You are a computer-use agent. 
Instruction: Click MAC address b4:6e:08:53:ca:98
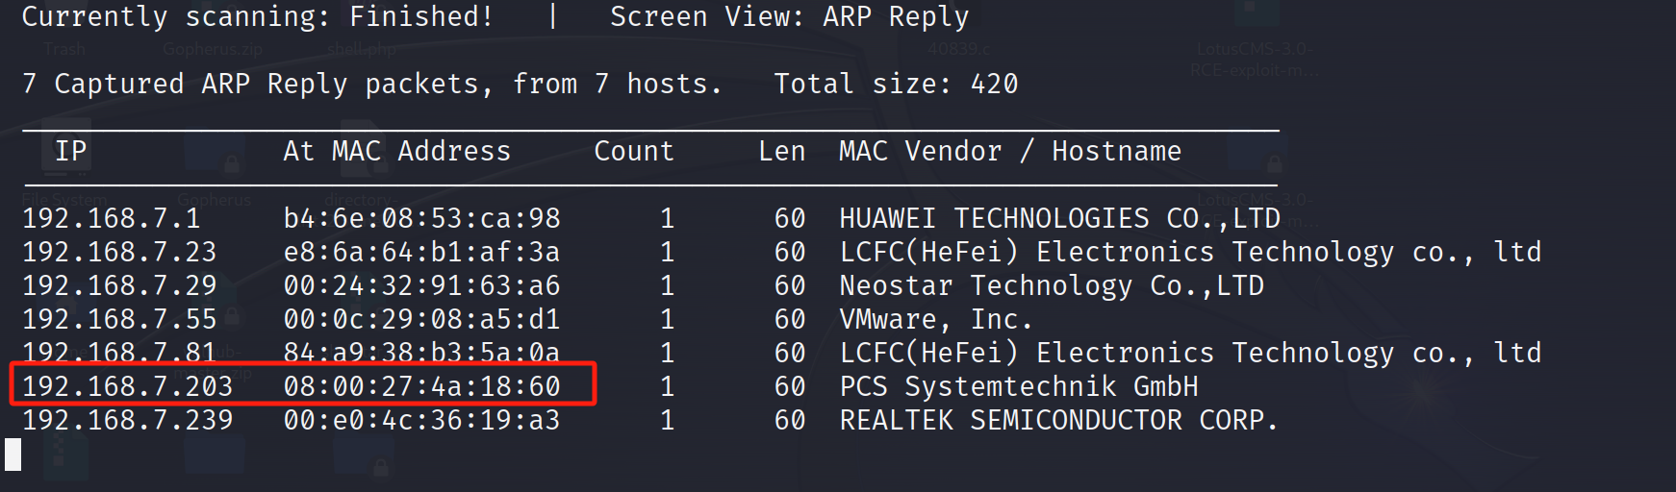421,218
